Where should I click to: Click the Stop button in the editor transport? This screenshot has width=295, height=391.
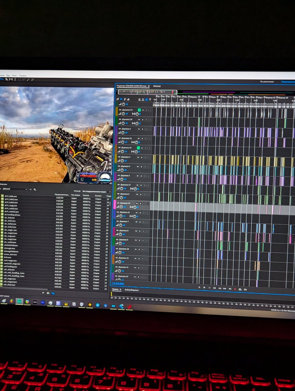point(199,287)
